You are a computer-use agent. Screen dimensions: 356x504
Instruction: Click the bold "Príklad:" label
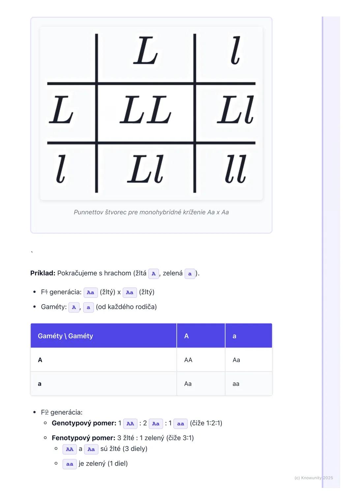pyautogui.click(x=43, y=273)
